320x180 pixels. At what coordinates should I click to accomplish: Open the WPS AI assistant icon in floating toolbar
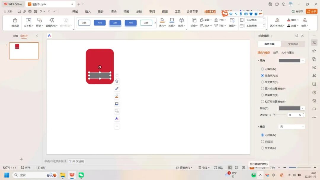tap(117, 118)
